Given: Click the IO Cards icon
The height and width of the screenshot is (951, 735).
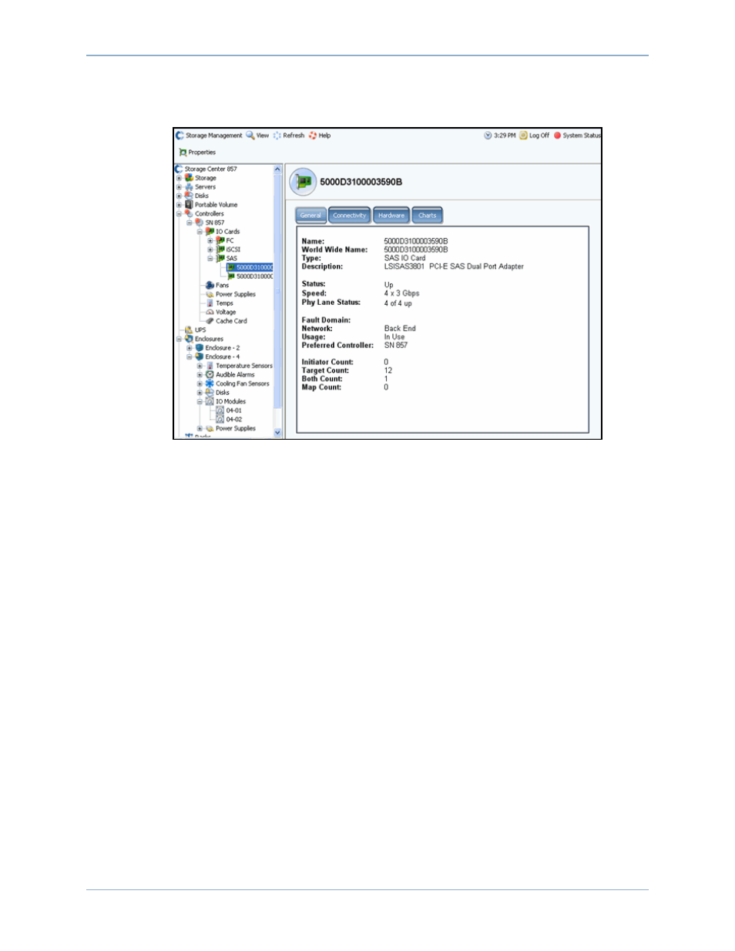Looking at the screenshot, I should click(210, 232).
